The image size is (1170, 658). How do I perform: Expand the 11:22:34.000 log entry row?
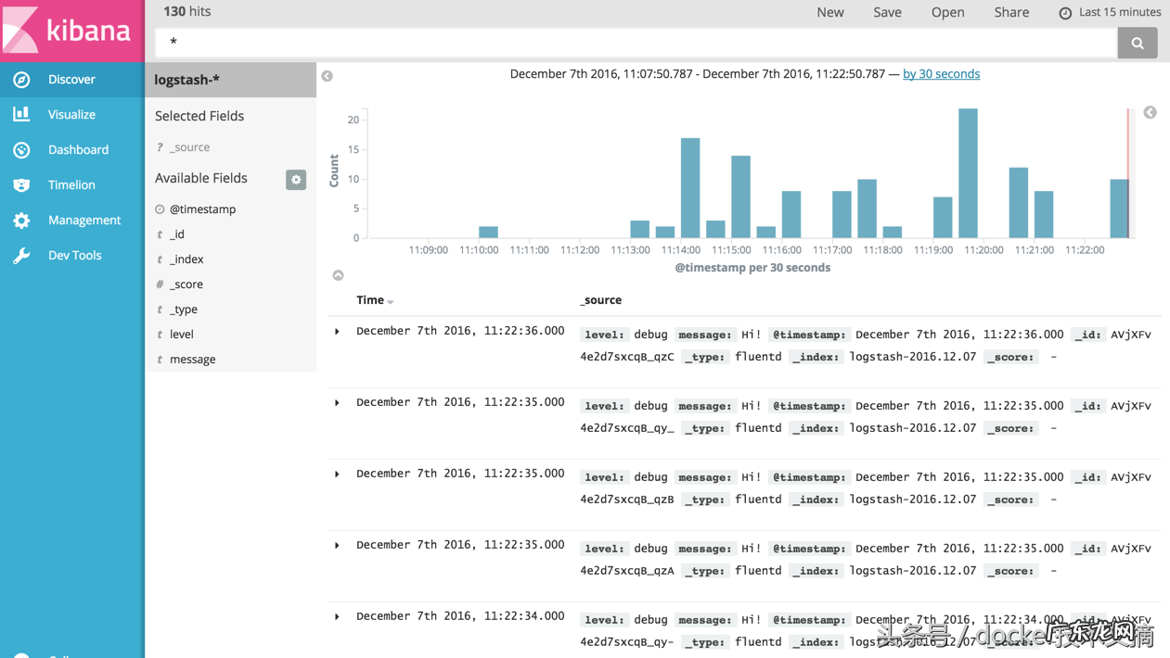[x=338, y=617]
